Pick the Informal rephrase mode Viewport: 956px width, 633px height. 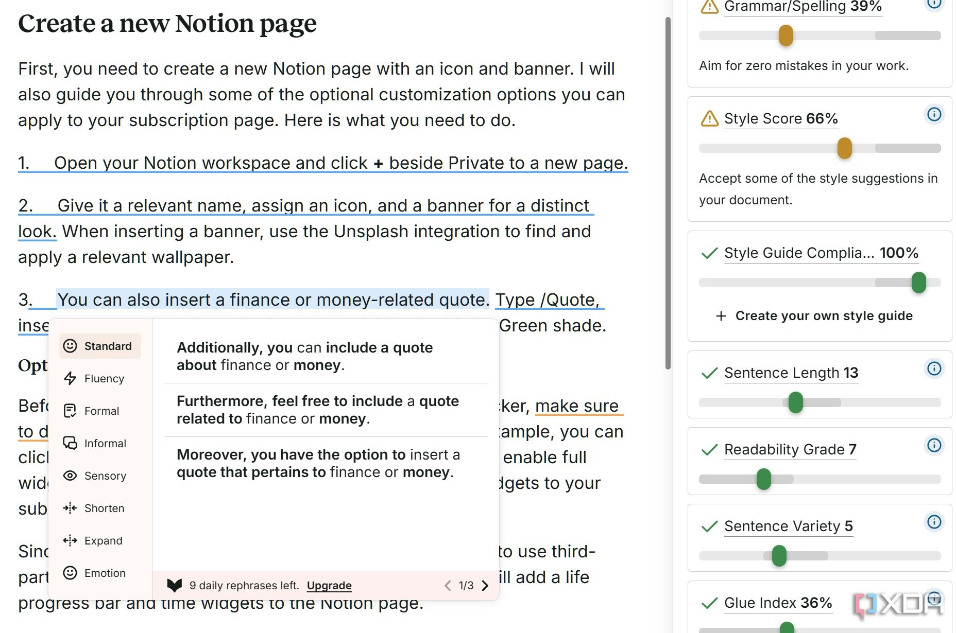tap(95, 443)
